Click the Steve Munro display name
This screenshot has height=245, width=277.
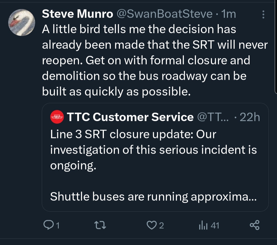coord(77,14)
